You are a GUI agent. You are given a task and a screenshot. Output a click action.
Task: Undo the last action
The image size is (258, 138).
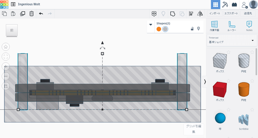41,14
